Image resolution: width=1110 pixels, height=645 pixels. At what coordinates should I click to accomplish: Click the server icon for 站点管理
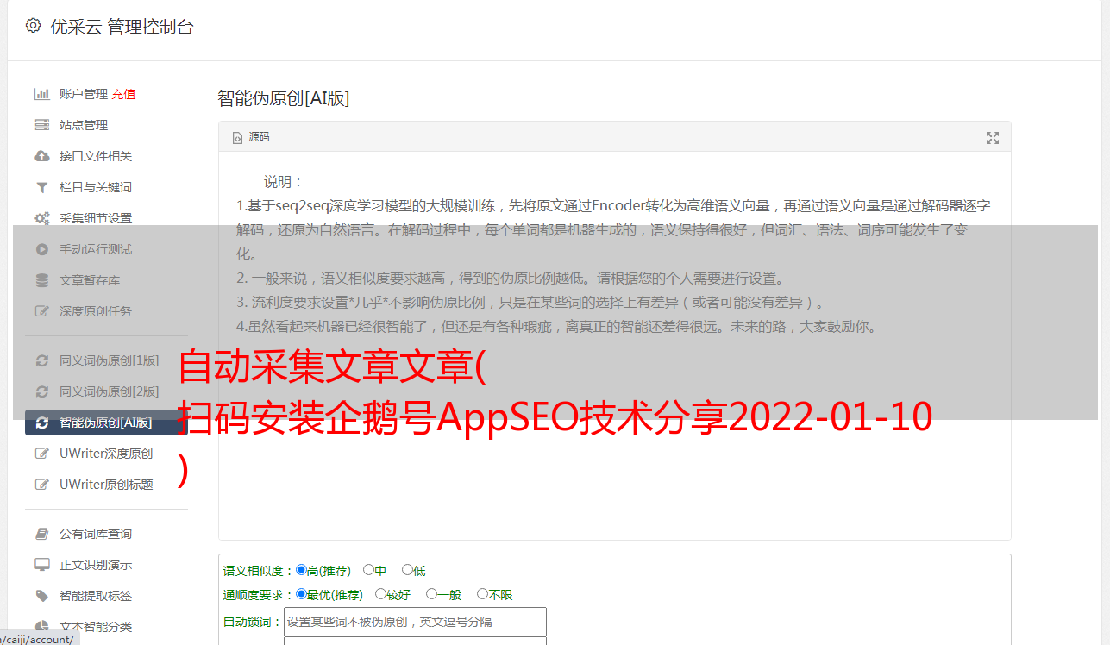(41, 125)
